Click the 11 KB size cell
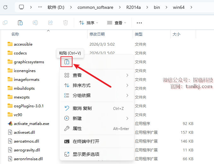This screenshot has width=214, height=164. point(188,150)
